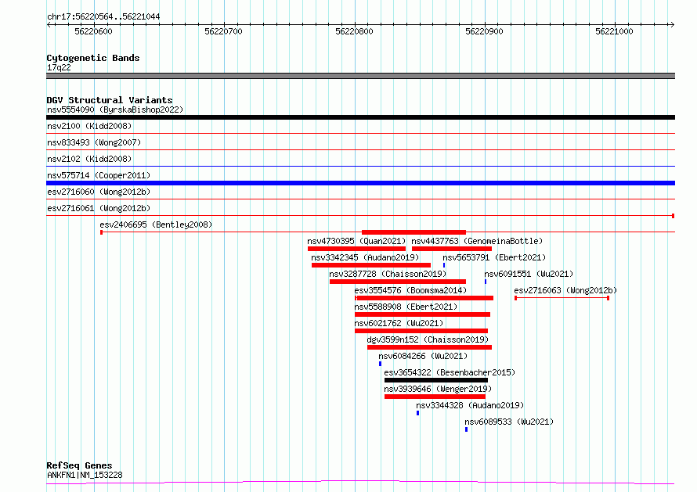Viewport: 697px width, 492px height.
Task: Open nsv4437763 (GenomeinaBottle) variant
Action: [x=477, y=241]
